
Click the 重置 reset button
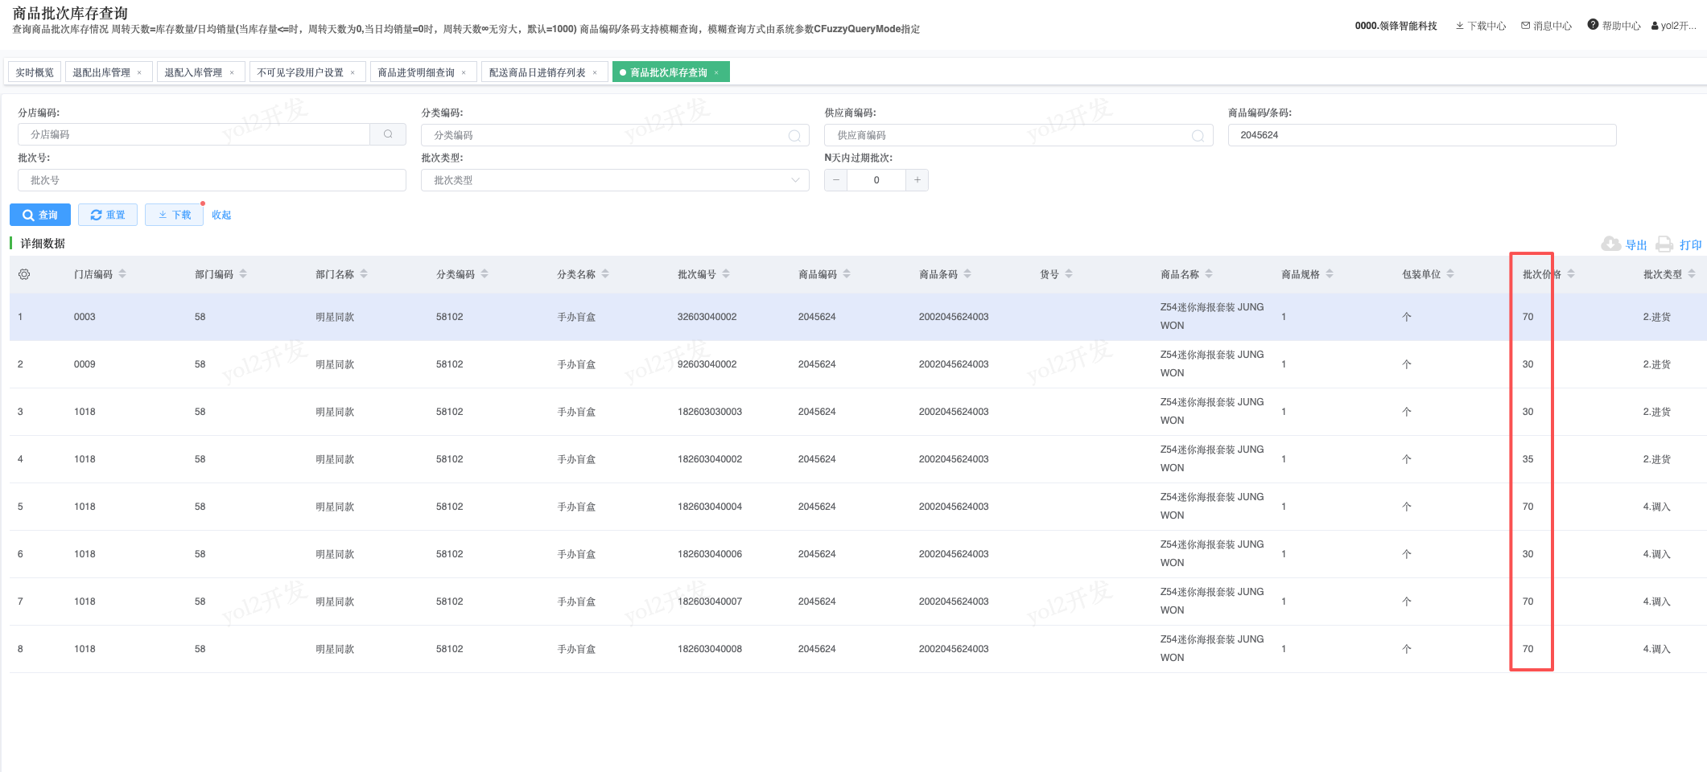tap(108, 215)
